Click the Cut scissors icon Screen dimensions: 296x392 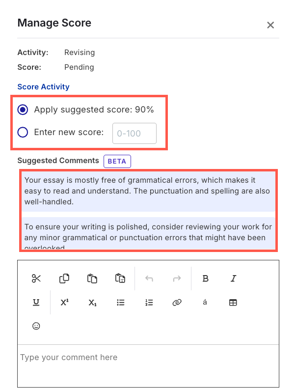(x=36, y=279)
